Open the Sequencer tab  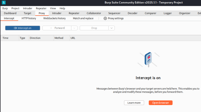tap(114, 13)
